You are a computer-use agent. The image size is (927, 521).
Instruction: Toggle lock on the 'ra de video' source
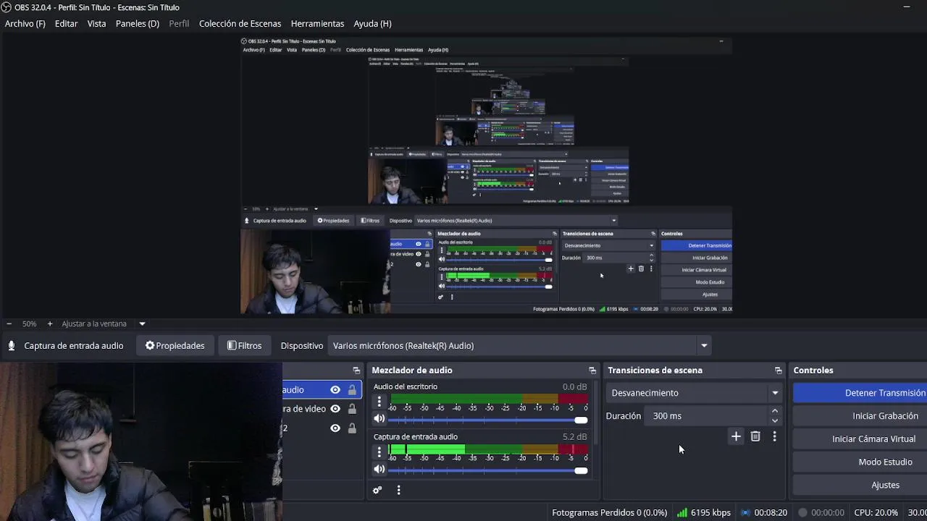(x=352, y=409)
